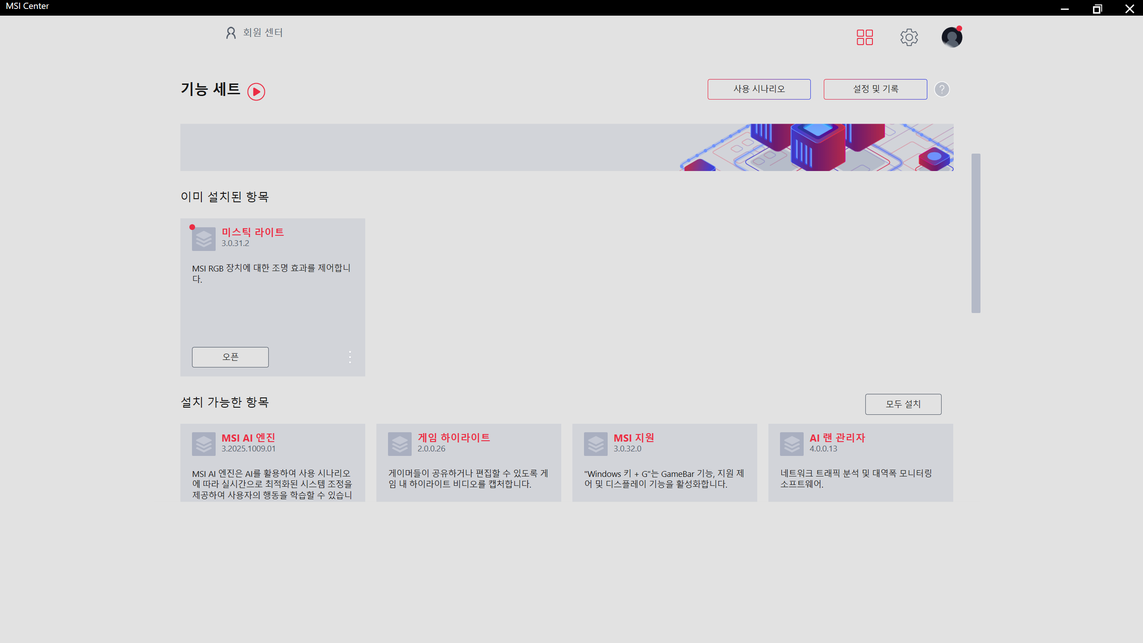
Task: Click the 모두 설치 button
Action: 903,404
